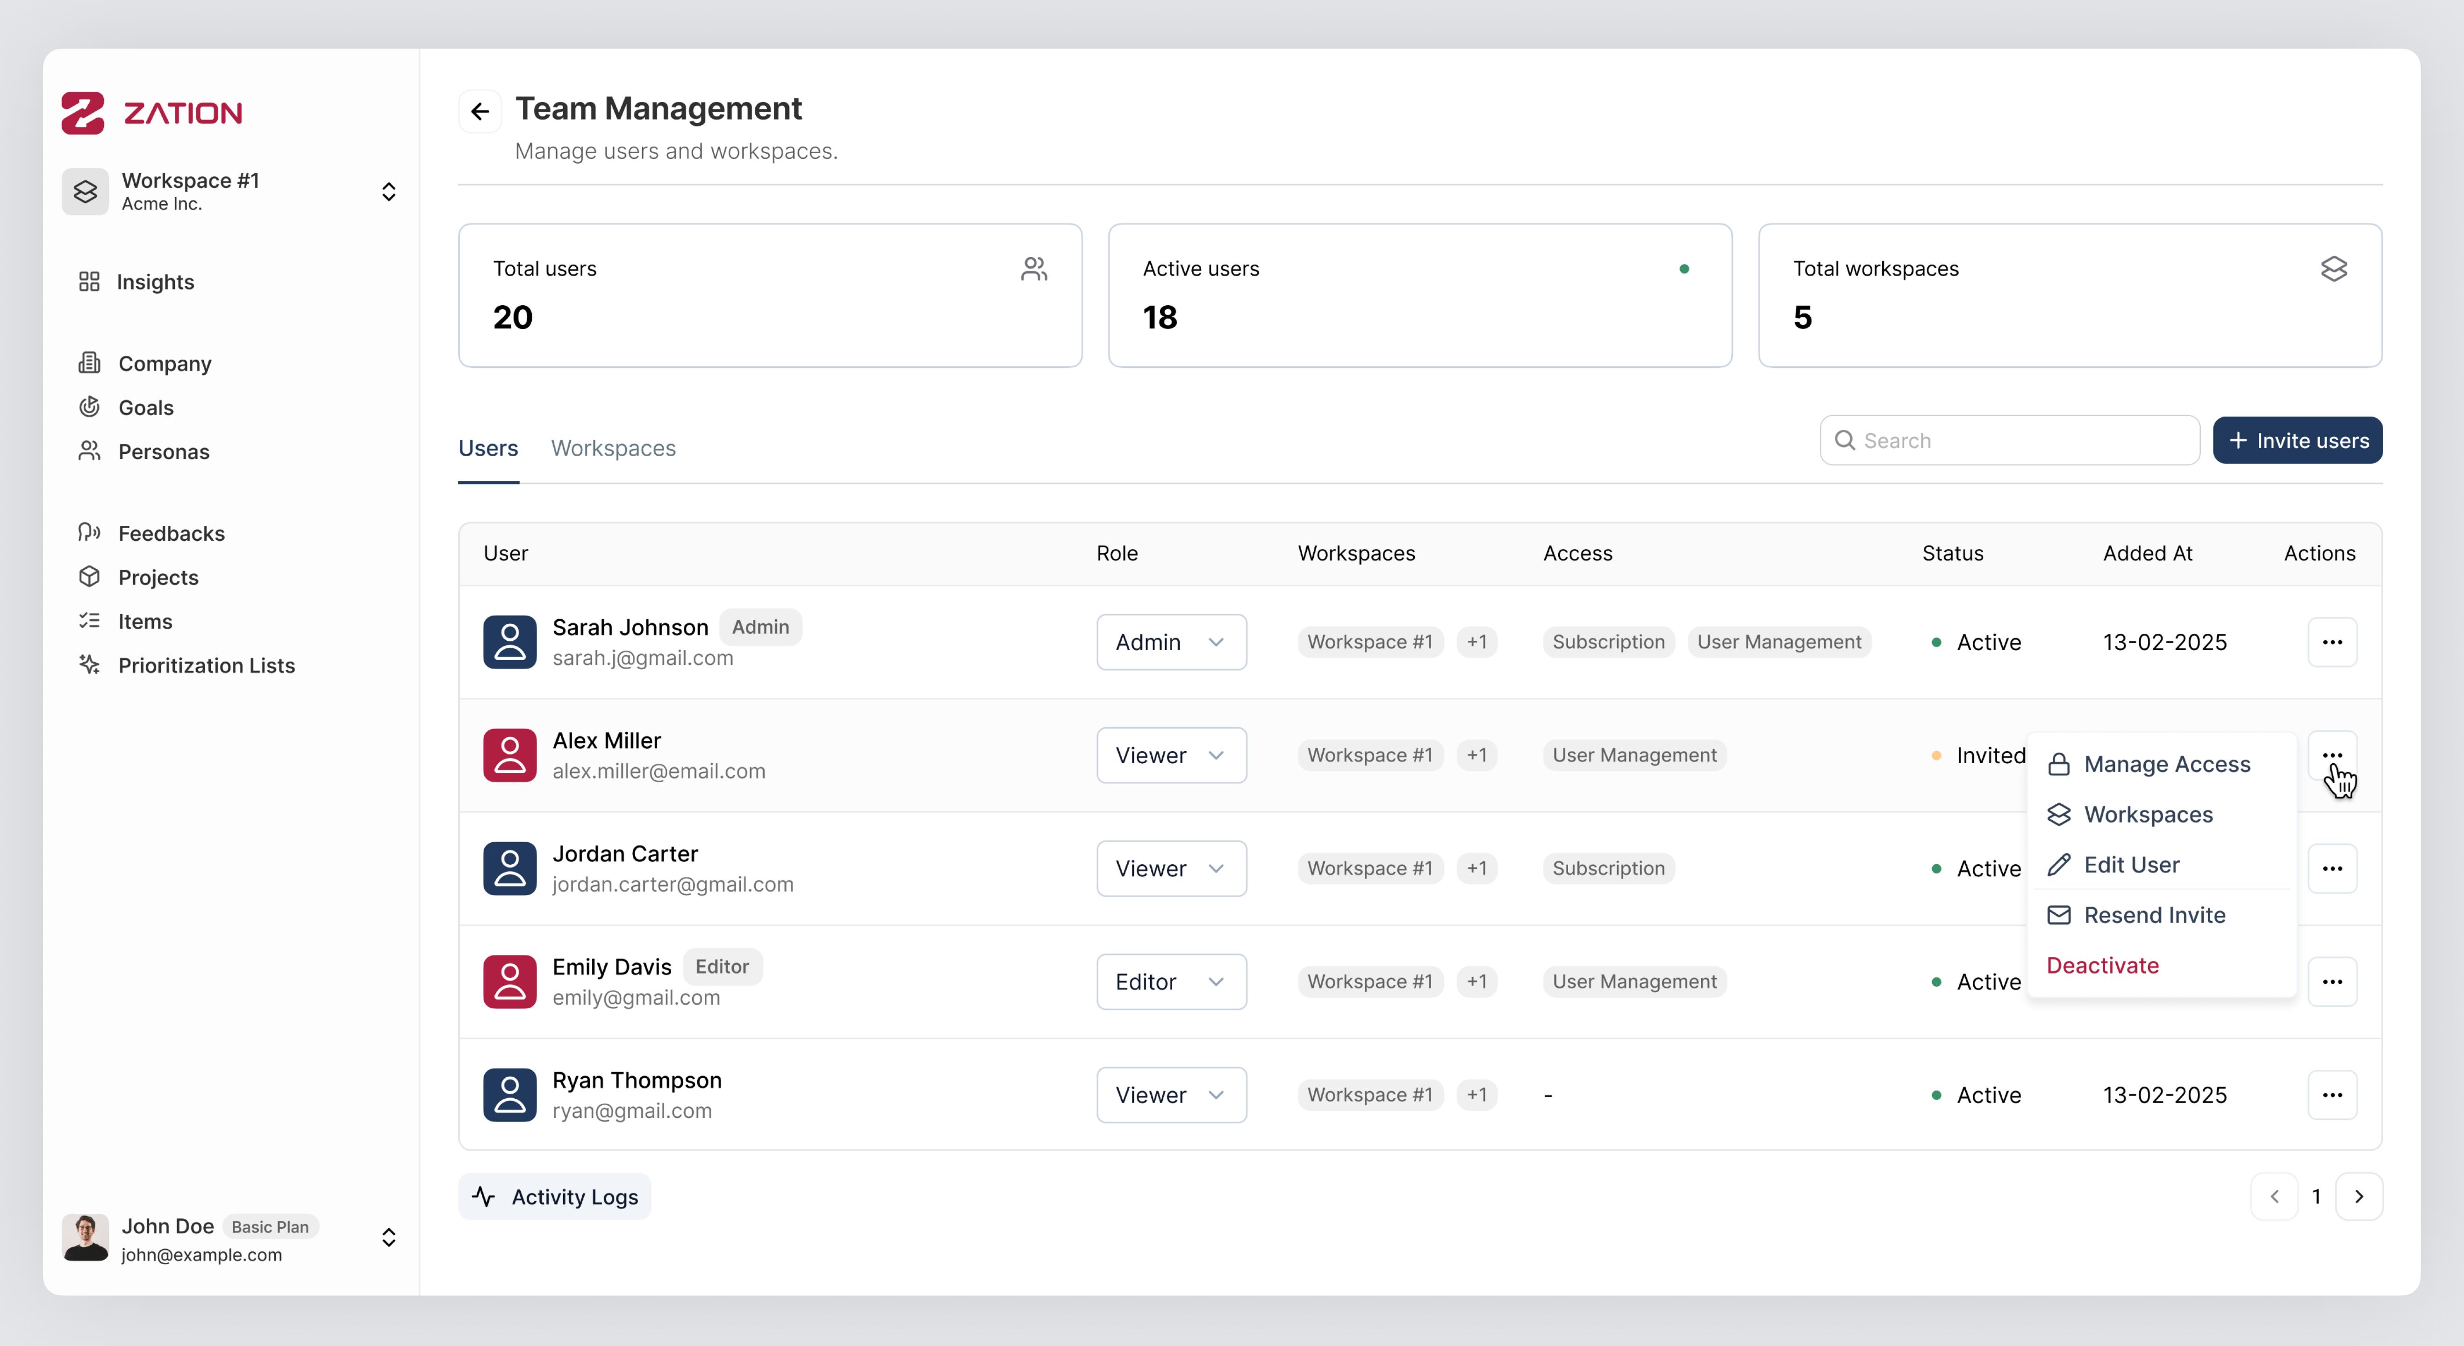Image resolution: width=2464 pixels, height=1346 pixels.
Task: Expand the Workspace #1 switcher
Action: point(387,191)
